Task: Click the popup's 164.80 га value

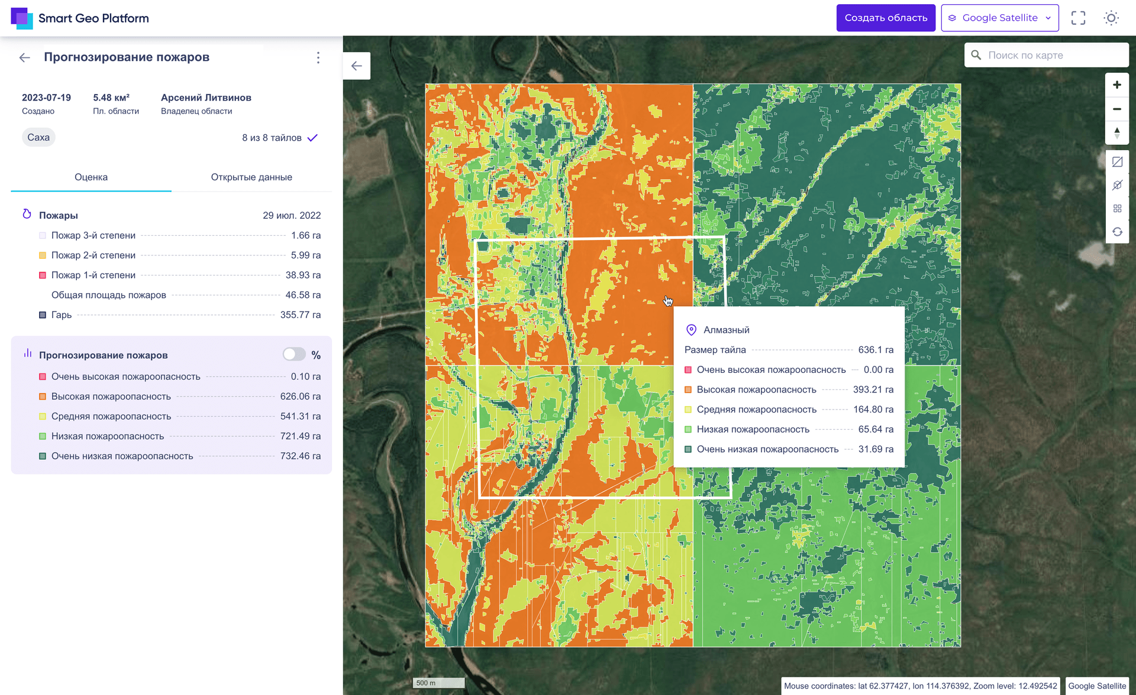Action: (873, 410)
